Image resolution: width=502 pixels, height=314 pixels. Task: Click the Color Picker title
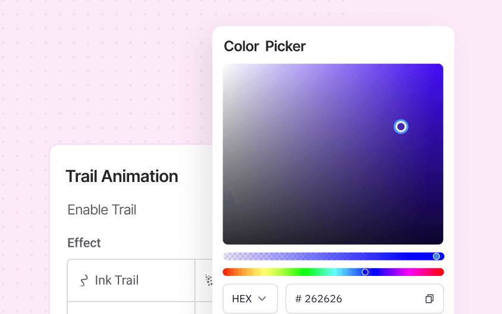[x=265, y=46]
